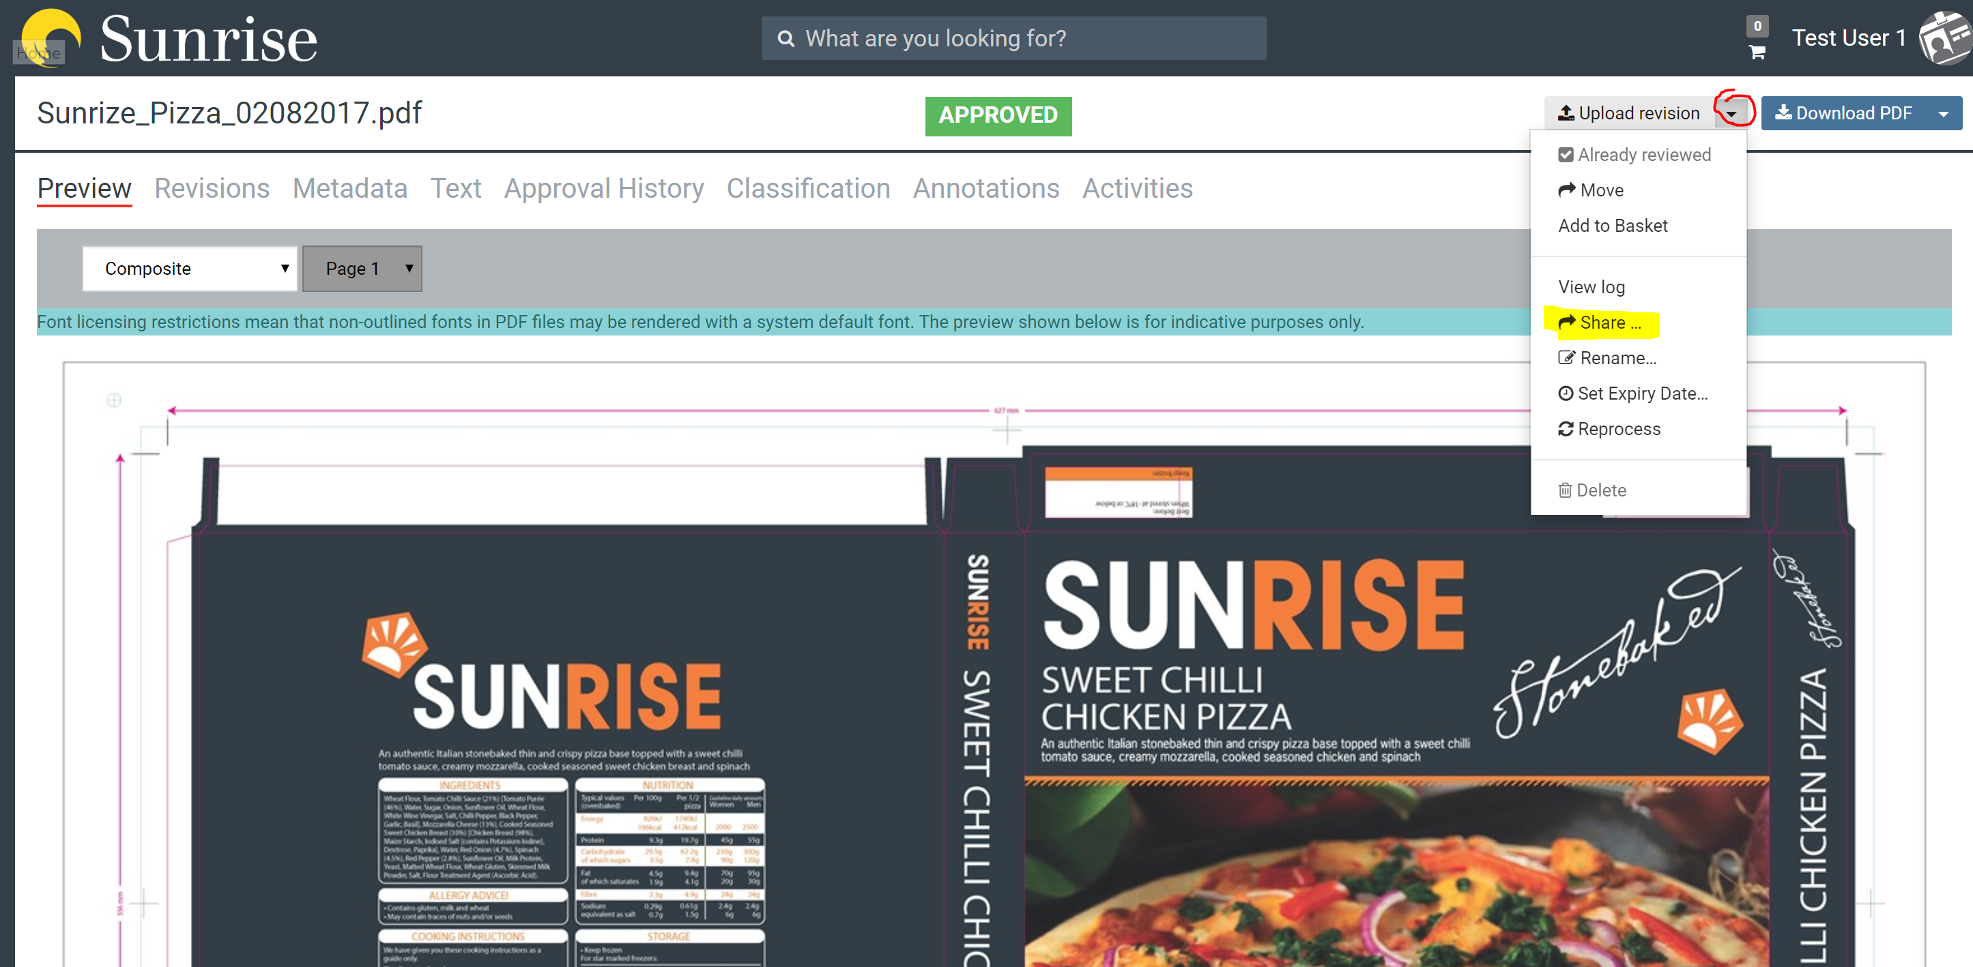Image resolution: width=1973 pixels, height=967 pixels.
Task: Click the Sunrise sun logo icon
Action: tap(51, 37)
